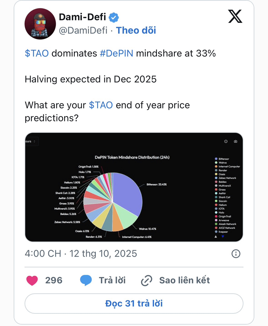The width and height of the screenshot is (268, 326).
Task: Click the reply speech bubble icon
Action: 86,280
